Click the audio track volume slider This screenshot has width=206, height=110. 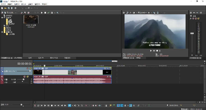pos(23,79)
